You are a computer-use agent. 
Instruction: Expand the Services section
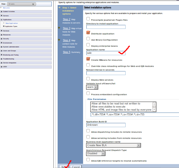[1, 31]
